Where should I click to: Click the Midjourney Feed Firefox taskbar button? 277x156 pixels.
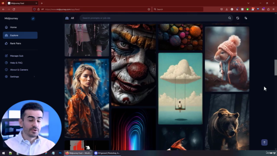(78, 153)
